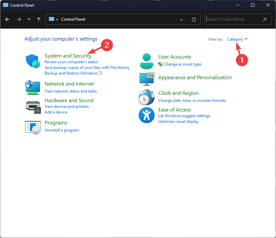The height and width of the screenshot is (238, 276).
Task: Open Network and Internet category
Action: pyautogui.click(x=69, y=84)
